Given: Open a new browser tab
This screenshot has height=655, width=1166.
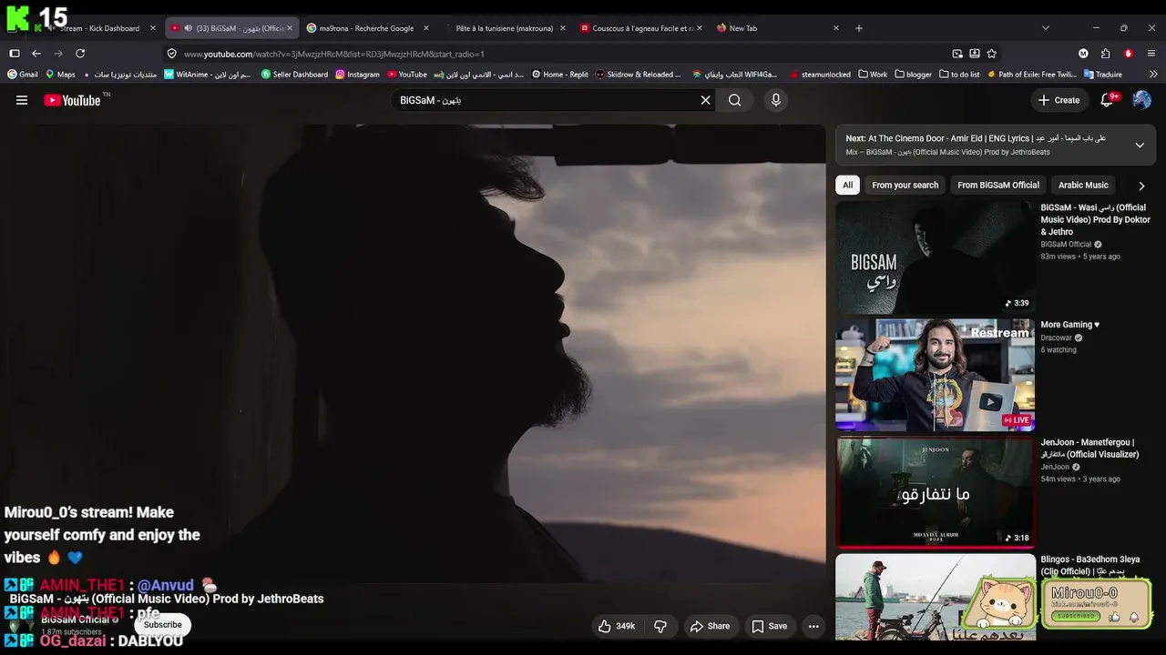Looking at the screenshot, I should coord(859,28).
